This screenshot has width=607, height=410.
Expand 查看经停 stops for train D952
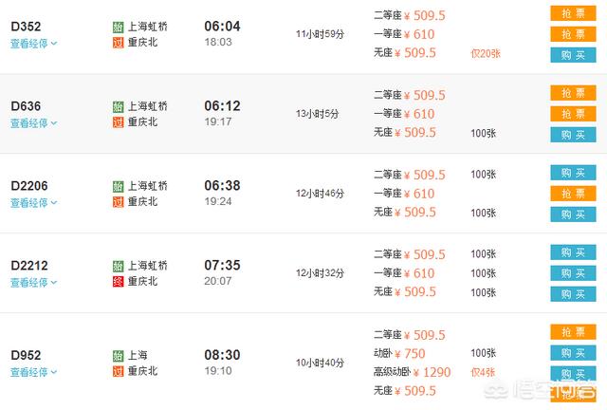(34, 372)
